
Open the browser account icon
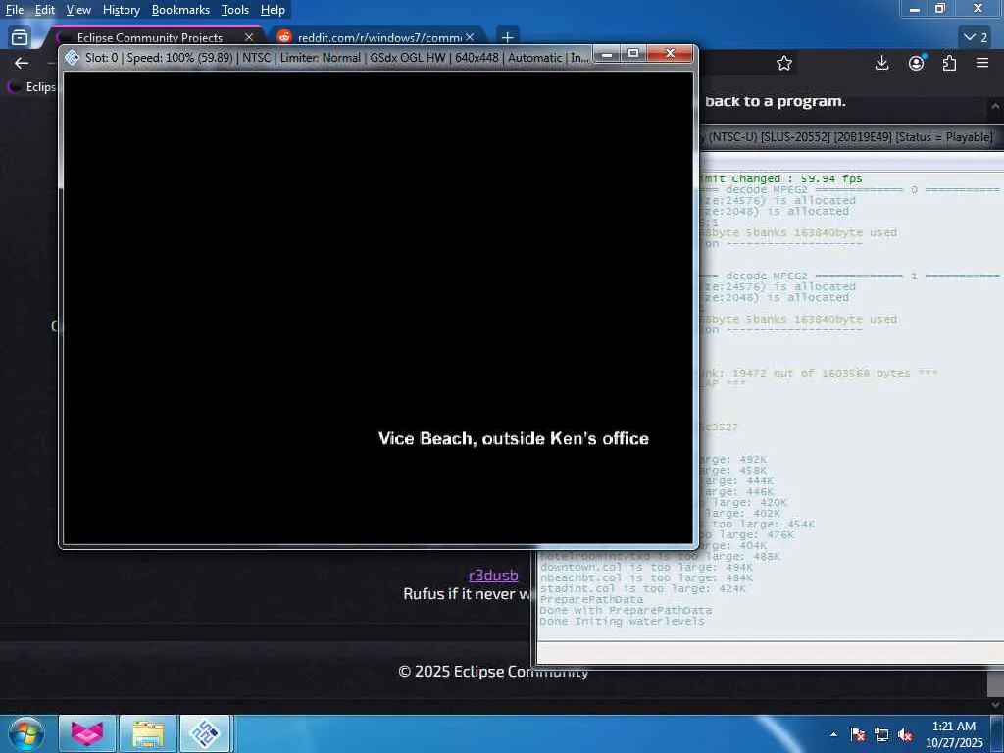(917, 63)
